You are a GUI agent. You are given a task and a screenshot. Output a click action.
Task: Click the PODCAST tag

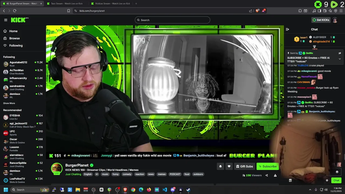pos(175,174)
